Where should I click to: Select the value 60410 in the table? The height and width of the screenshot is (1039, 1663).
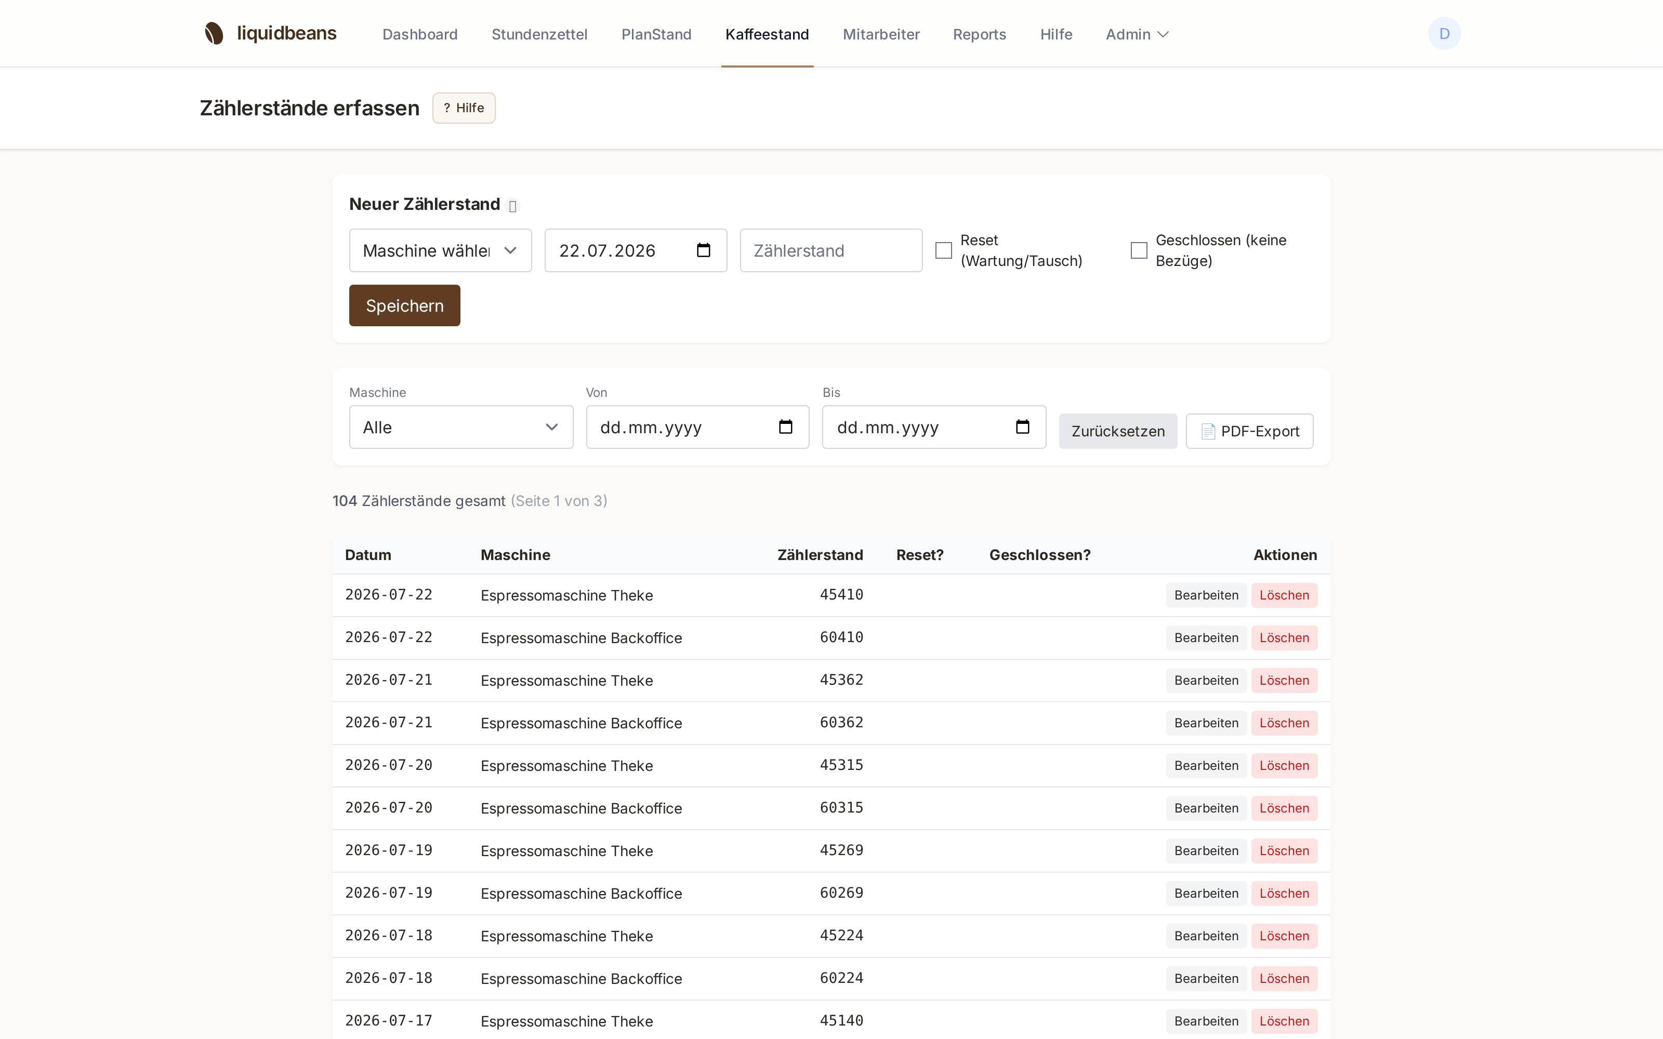pyautogui.click(x=841, y=637)
